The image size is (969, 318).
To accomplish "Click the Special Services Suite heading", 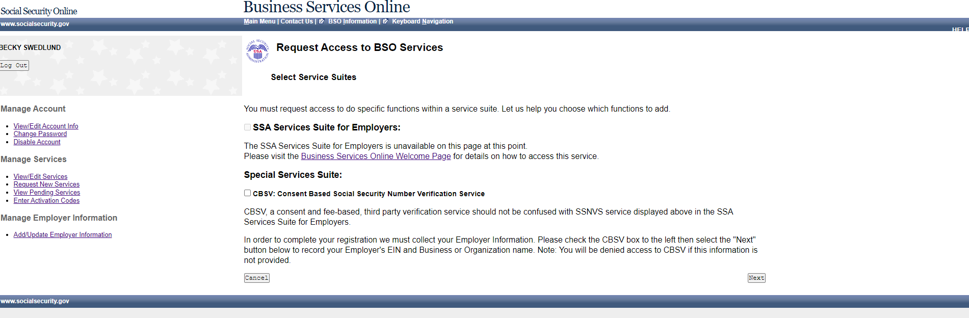I will coord(293,175).
